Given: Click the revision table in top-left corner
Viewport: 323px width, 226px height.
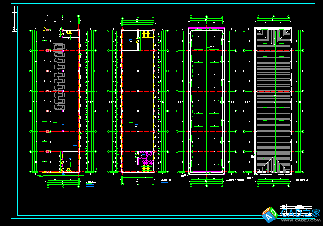Looking at the screenshot, I should pos(13,19).
